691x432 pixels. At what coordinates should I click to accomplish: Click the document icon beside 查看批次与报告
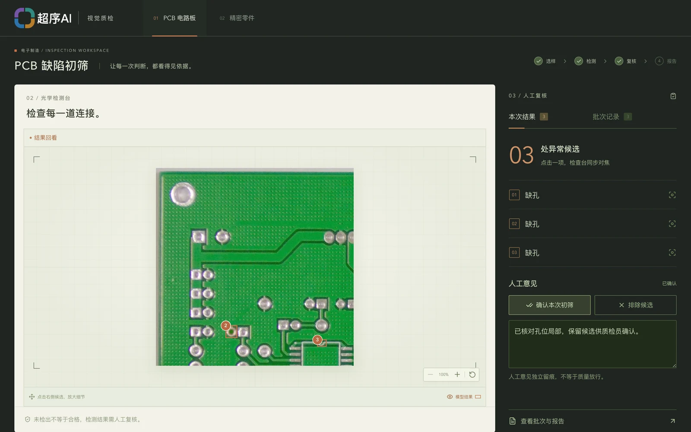click(x=512, y=421)
